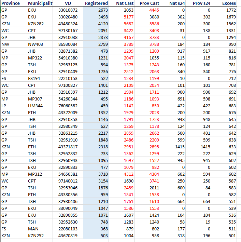Image resolution: width=241 pixels, height=242 pixels.
Task: Click the Prov Cast column header
Action: 149,3
